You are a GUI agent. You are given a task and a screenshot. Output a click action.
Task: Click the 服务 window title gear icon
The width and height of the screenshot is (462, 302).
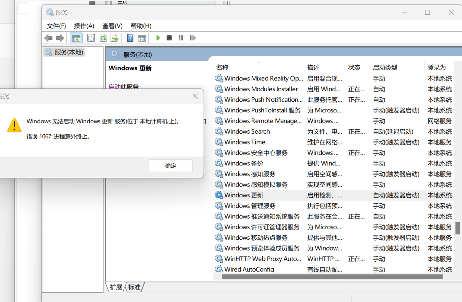point(50,12)
